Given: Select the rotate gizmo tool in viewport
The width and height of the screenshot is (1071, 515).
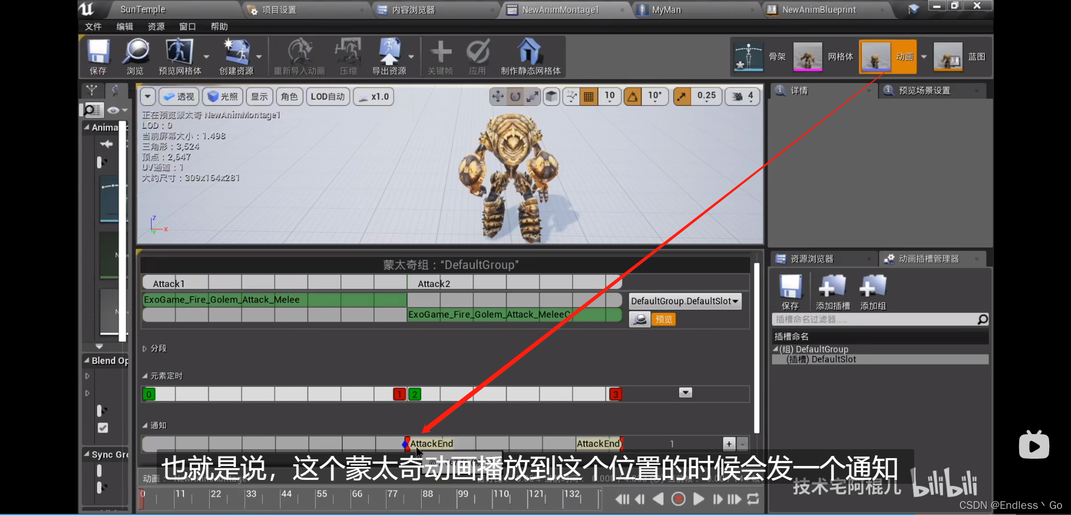Looking at the screenshot, I should click(x=515, y=96).
